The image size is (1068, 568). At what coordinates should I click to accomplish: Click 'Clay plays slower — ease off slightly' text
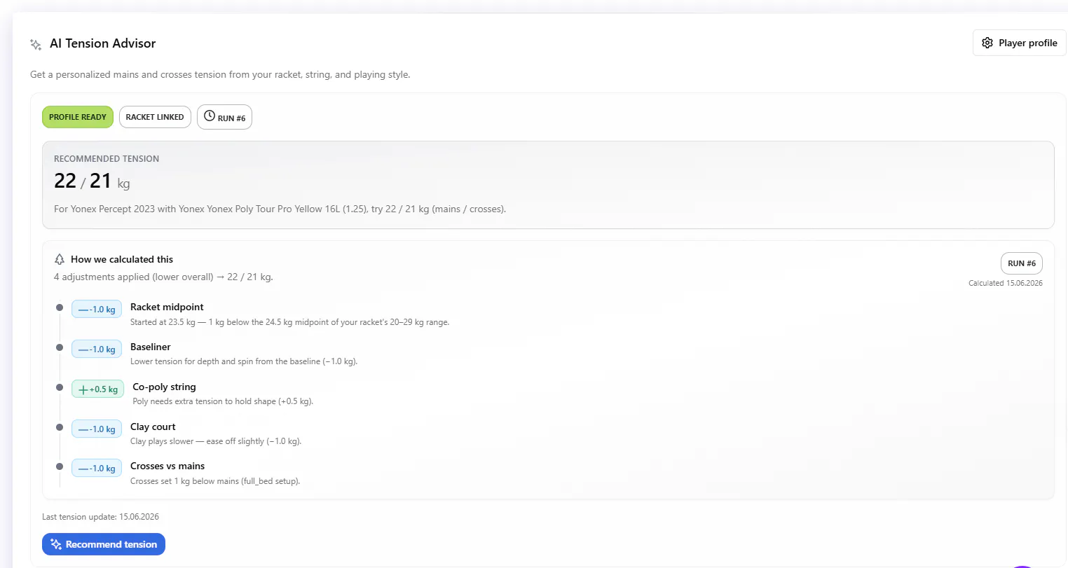(x=216, y=441)
